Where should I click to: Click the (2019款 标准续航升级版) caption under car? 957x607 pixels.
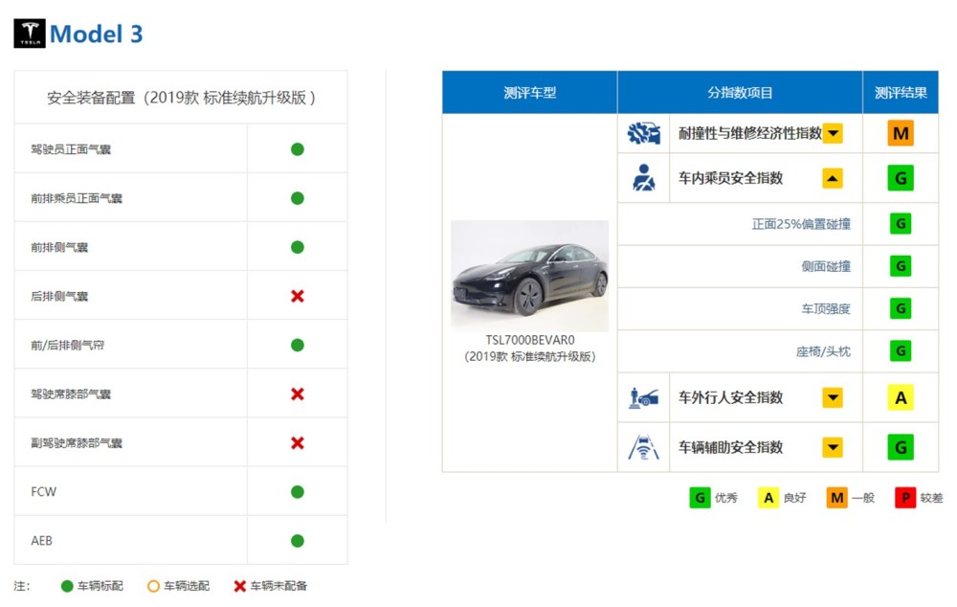[530, 356]
